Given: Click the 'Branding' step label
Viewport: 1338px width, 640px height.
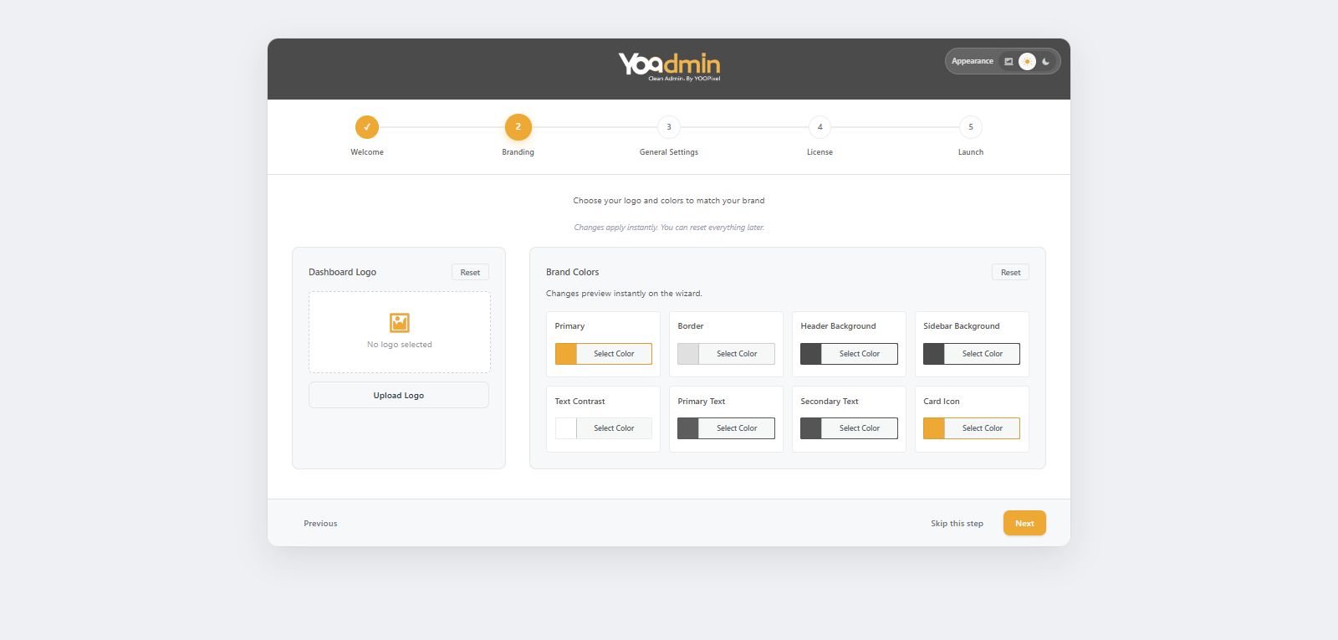Looking at the screenshot, I should tap(518, 152).
